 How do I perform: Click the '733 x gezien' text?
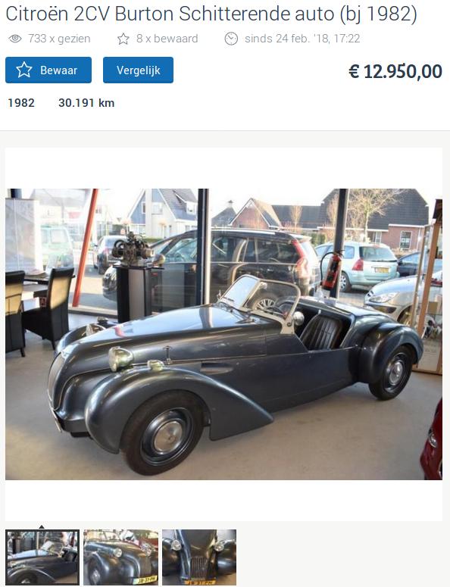click(59, 39)
